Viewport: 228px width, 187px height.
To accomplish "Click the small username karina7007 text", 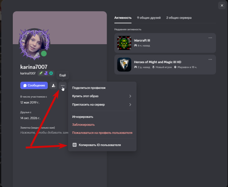I will (28, 73).
